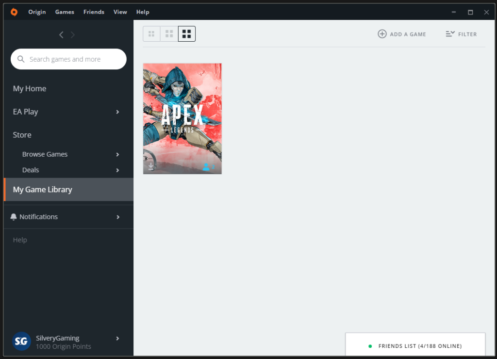
Task: Open the Store page
Action: (22, 135)
